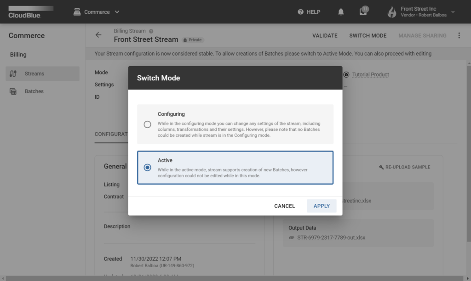
Task: Click the RE-UPLOAD SAMPLE wrench icon
Action: (381, 167)
